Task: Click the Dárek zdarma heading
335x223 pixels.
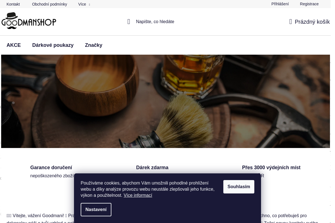Action: click(152, 168)
